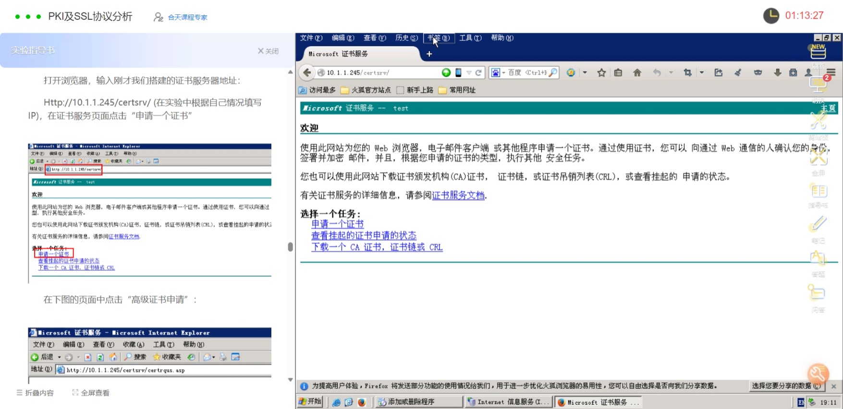Click 全屏查看 to view guide fullscreen

click(x=91, y=393)
